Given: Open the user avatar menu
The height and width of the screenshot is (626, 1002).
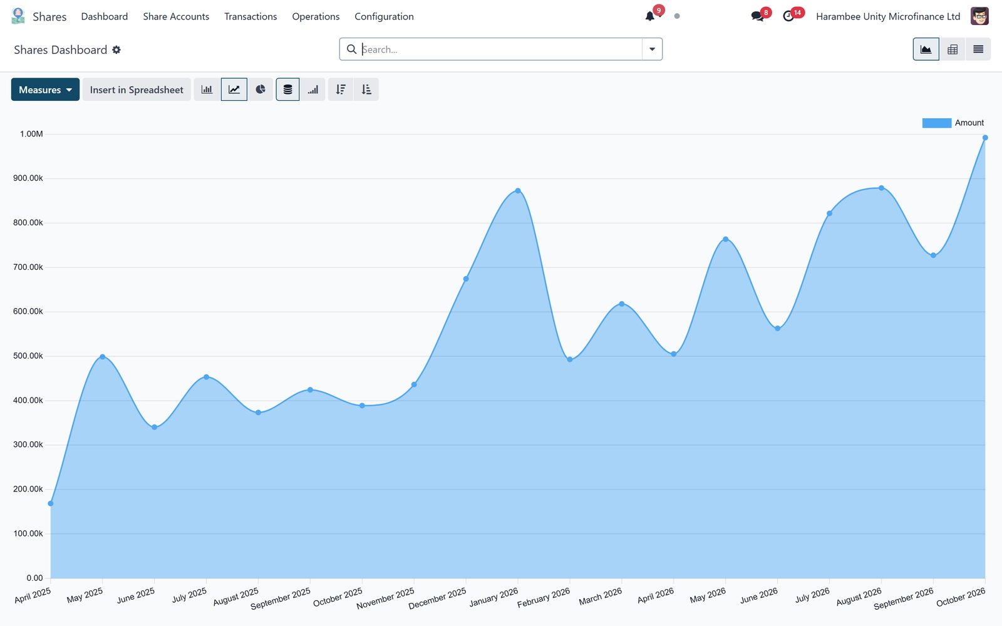Looking at the screenshot, I should 979,16.
